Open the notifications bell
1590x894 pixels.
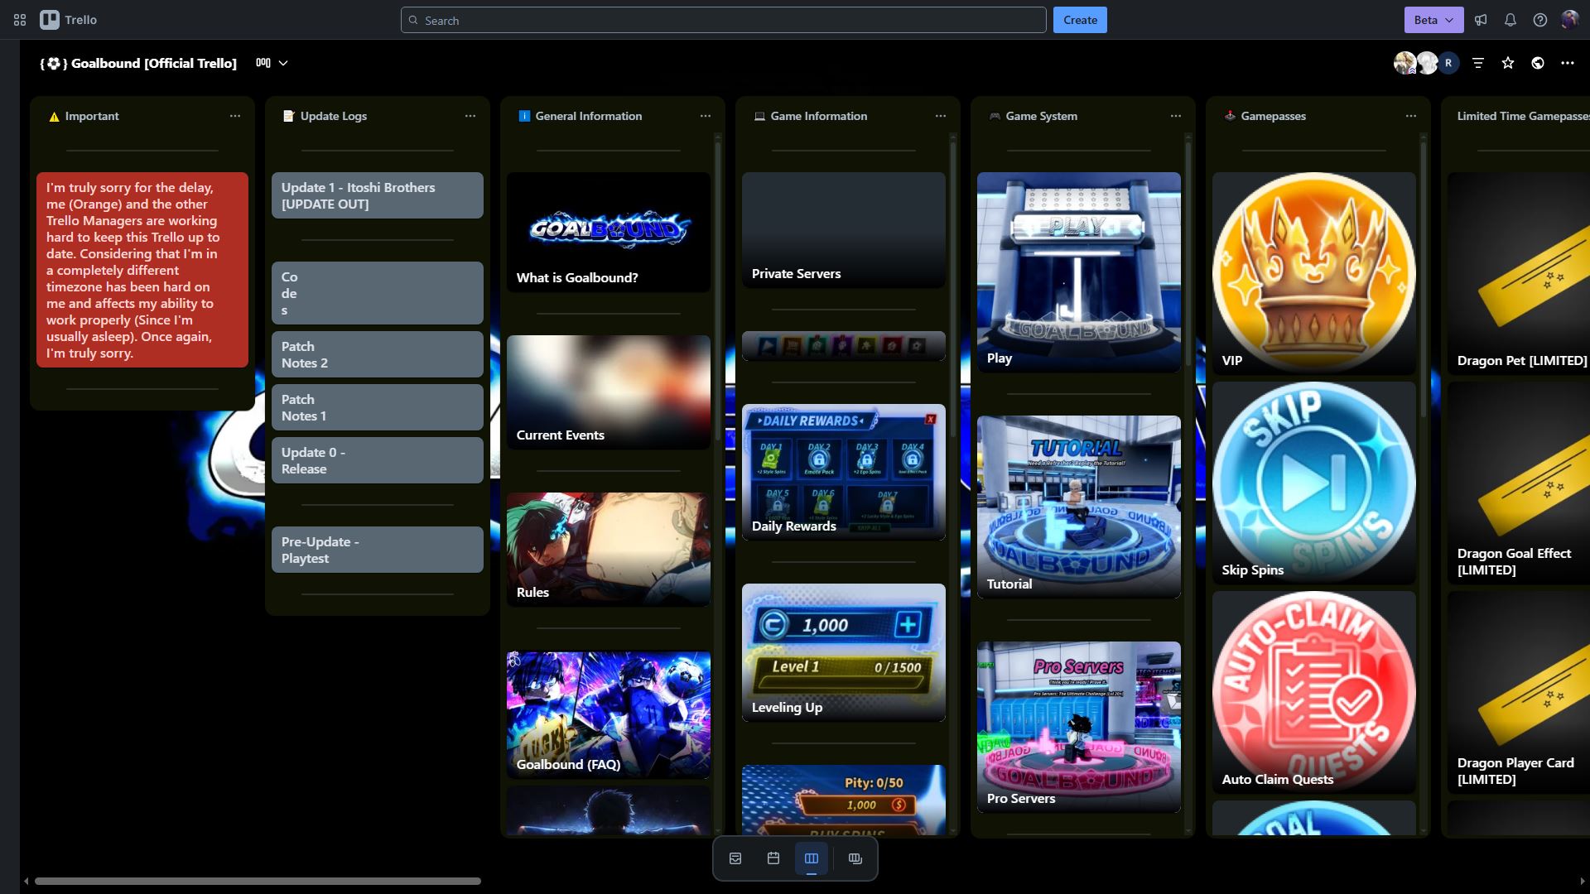coord(1510,20)
